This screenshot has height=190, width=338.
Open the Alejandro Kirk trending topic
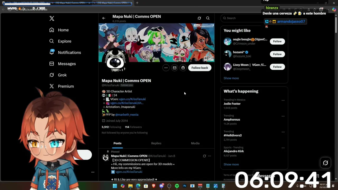point(234,151)
